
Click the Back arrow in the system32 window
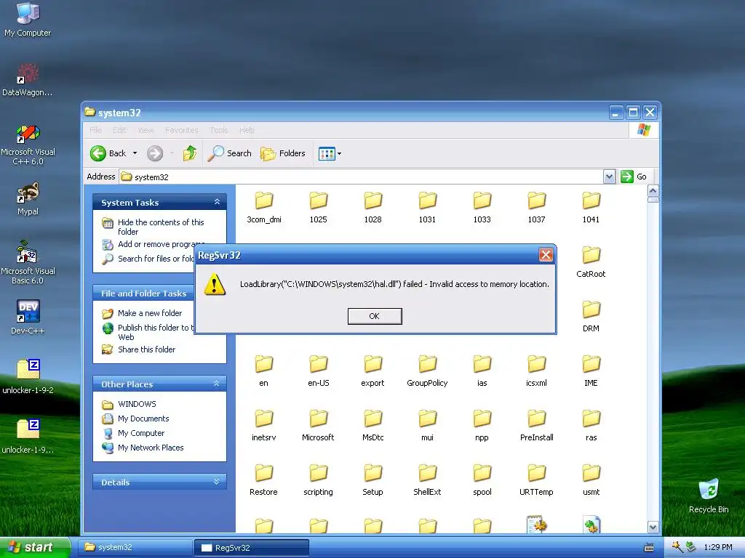(x=98, y=153)
